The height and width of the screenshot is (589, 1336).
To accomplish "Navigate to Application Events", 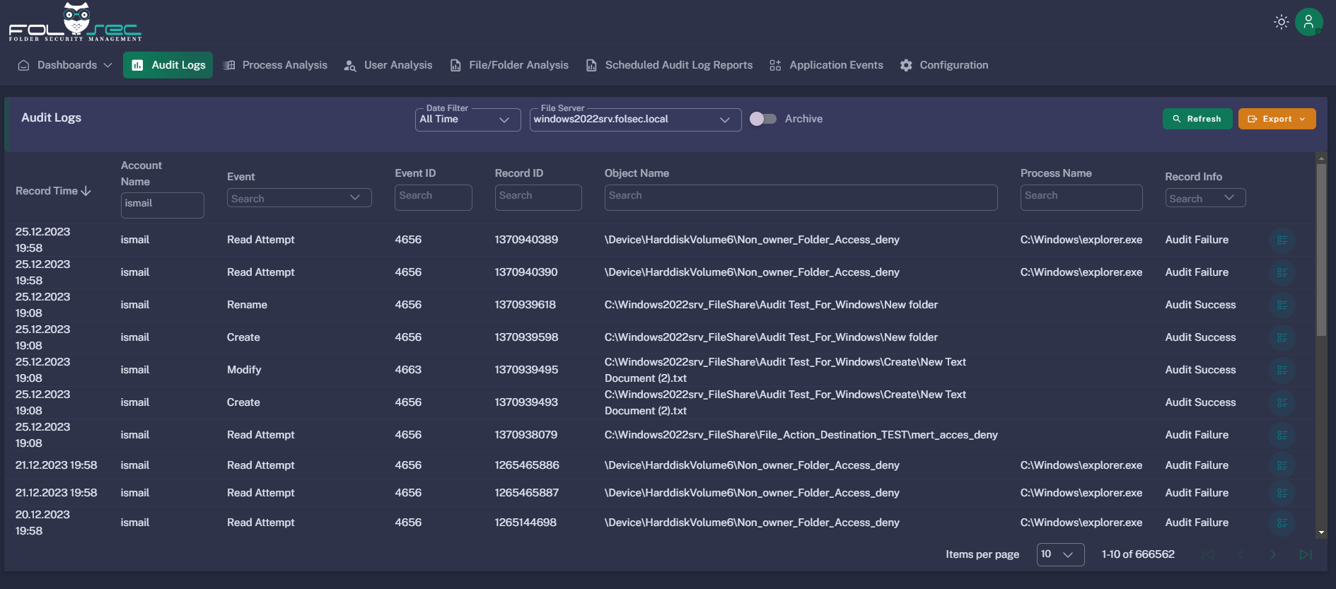I will tap(826, 65).
